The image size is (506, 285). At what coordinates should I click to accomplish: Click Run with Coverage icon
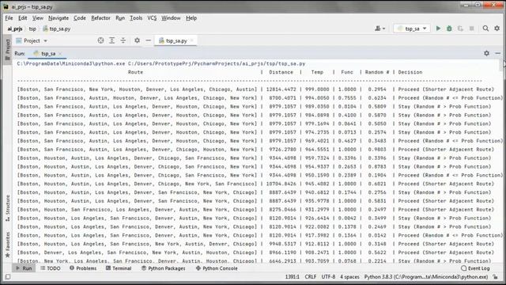click(x=460, y=28)
